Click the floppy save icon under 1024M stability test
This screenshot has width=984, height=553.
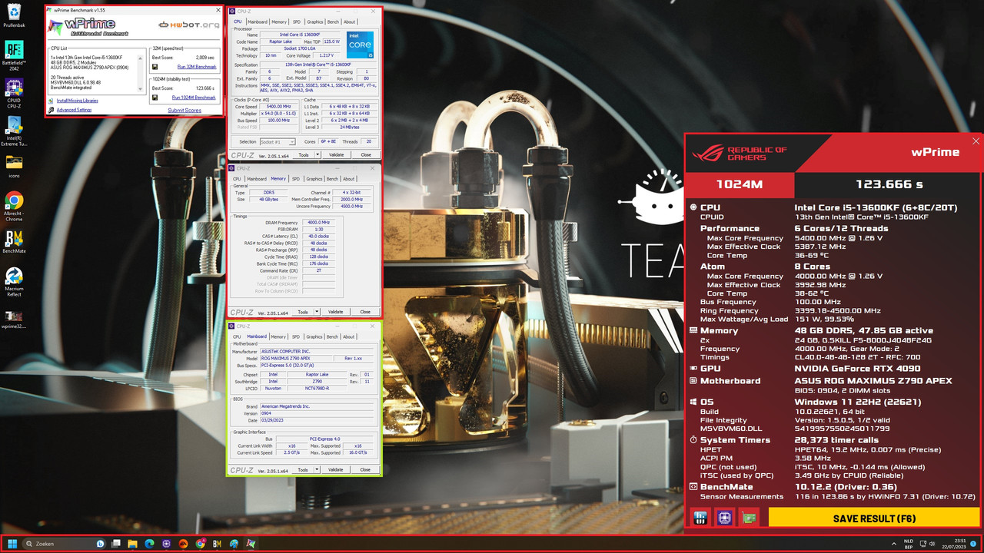[x=155, y=98]
